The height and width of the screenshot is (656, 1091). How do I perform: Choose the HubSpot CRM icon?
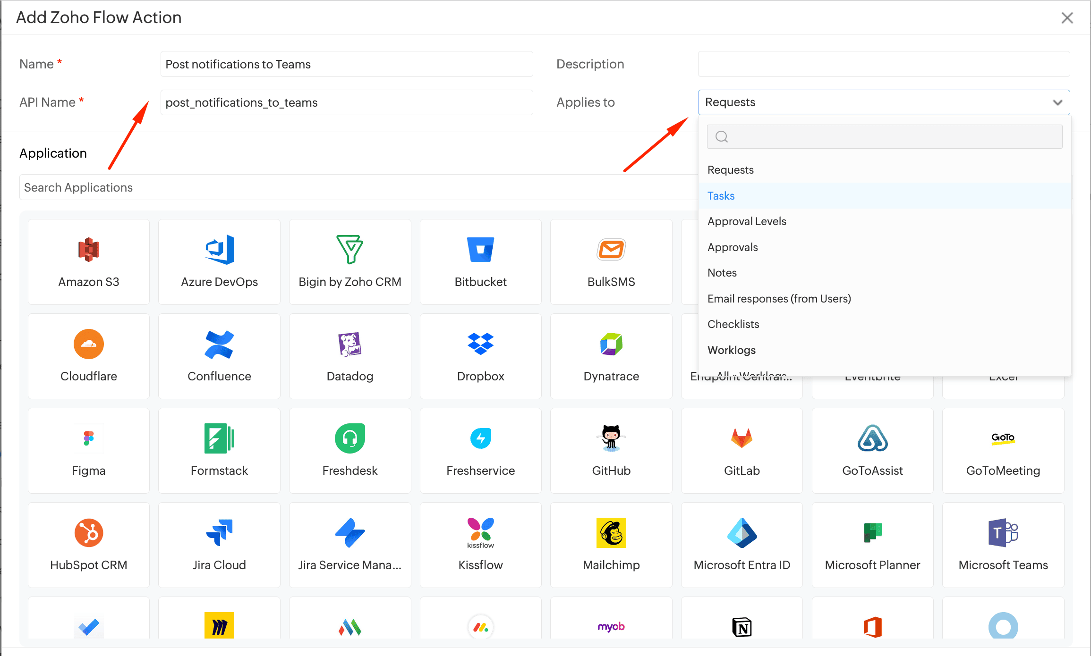[88, 533]
